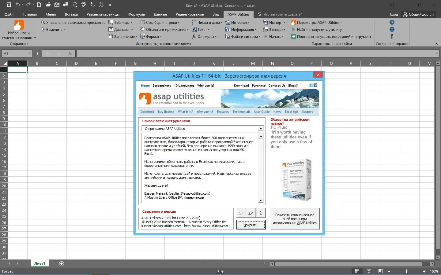Open the Столбцы и строки dropdown
Screen dimensions: 441x275
pyautogui.click(x=160, y=22)
